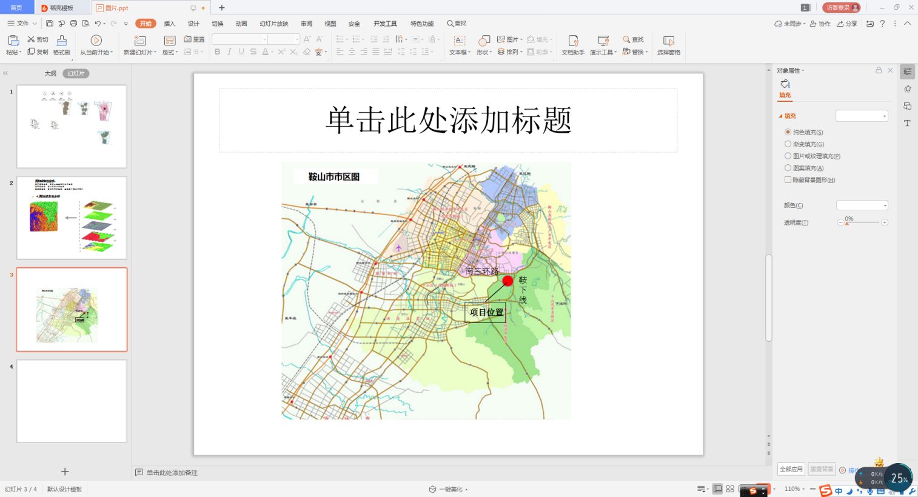Click the Undo arrow icon
918x497 pixels.
[x=98, y=24]
